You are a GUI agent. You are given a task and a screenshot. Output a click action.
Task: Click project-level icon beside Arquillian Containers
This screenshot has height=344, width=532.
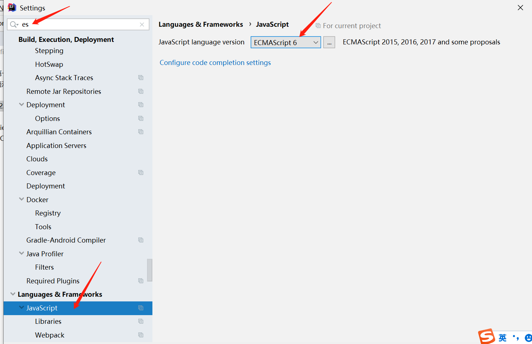point(141,132)
